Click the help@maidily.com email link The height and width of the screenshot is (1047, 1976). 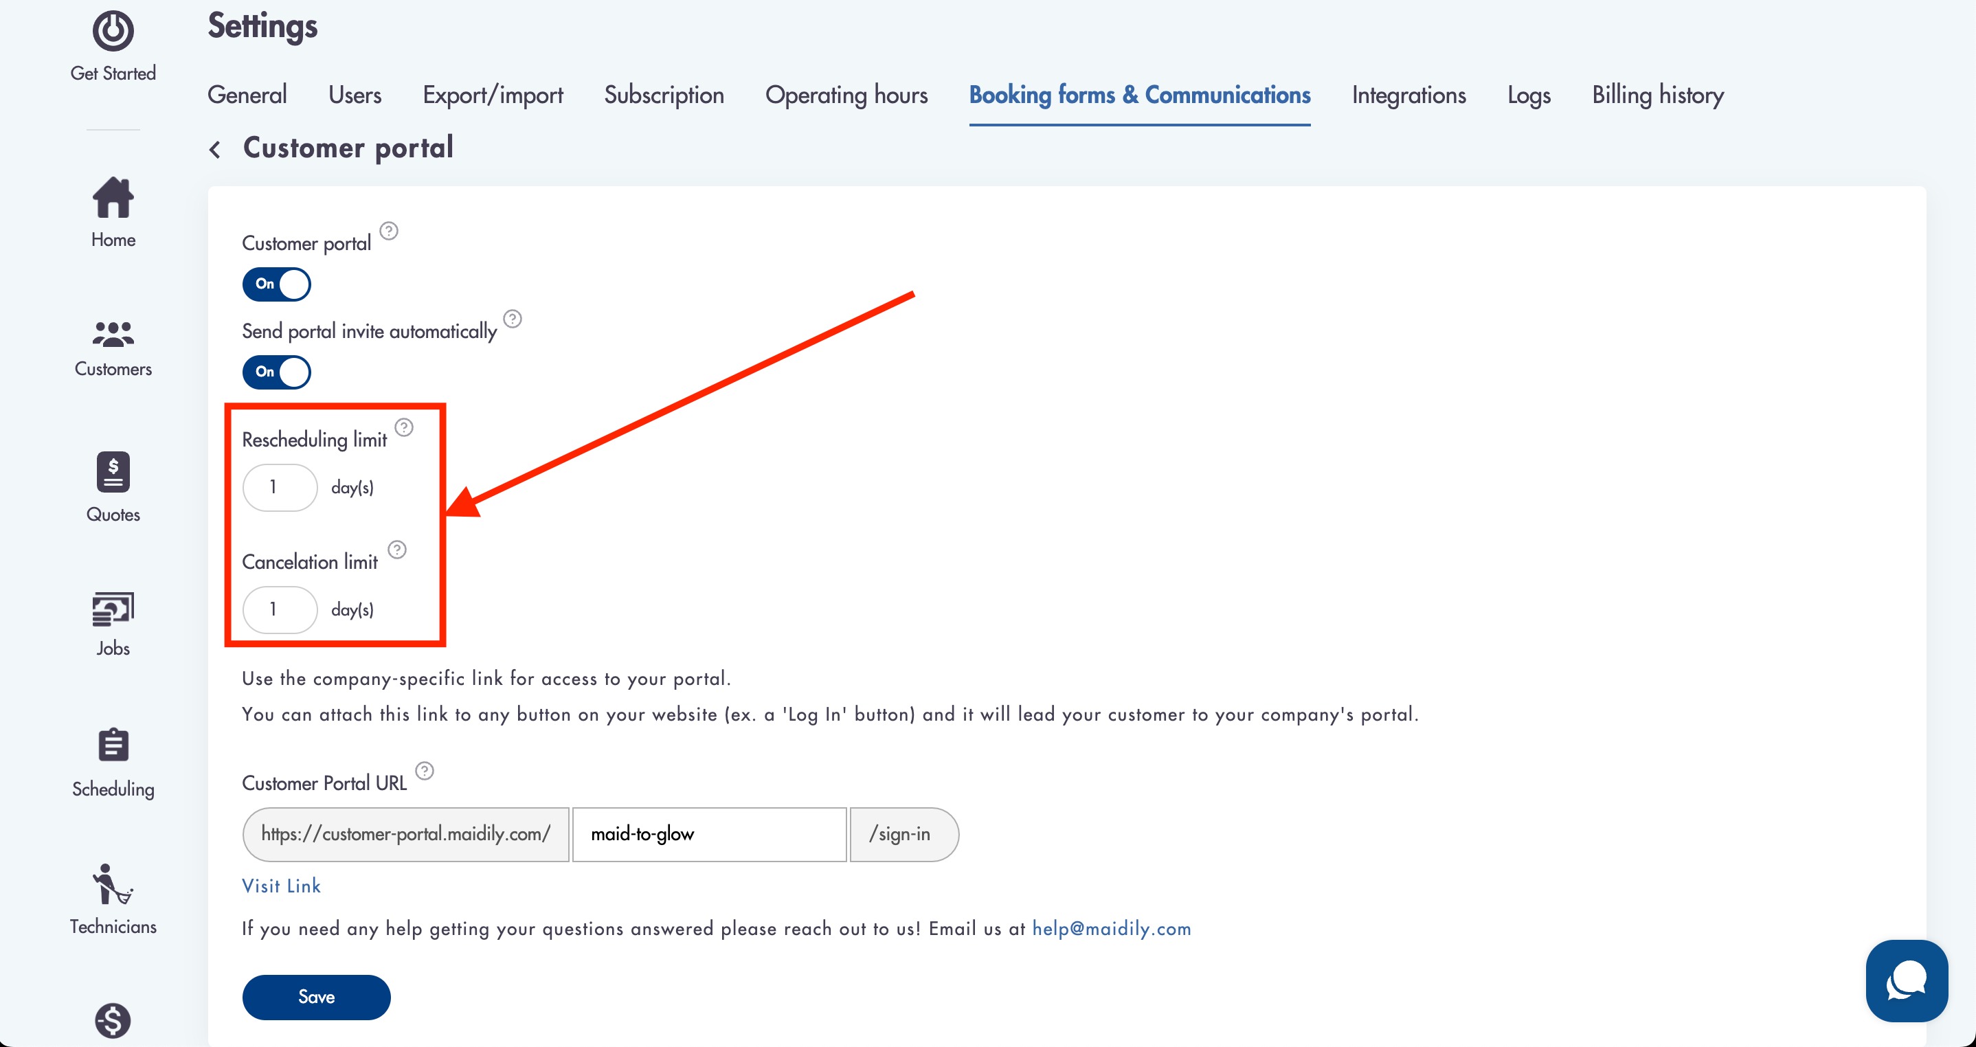point(1111,929)
